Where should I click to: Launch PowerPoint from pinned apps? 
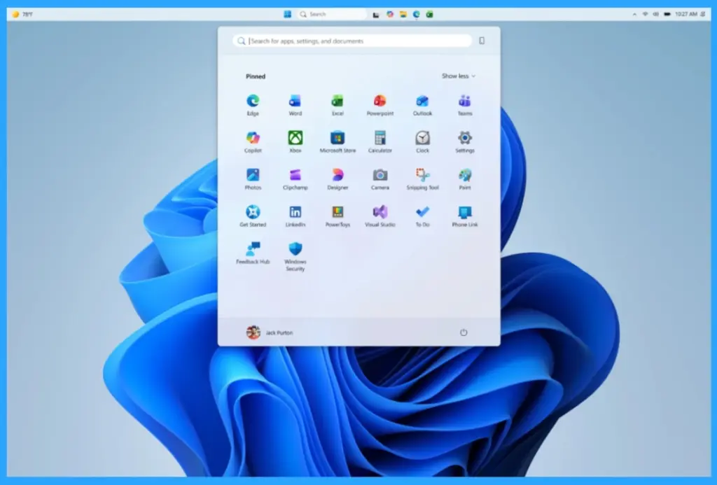380,105
